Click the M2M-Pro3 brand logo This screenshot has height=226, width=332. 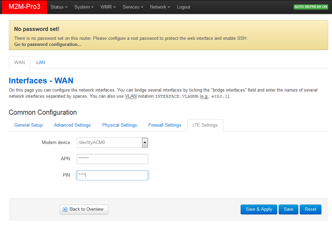coord(24,7)
